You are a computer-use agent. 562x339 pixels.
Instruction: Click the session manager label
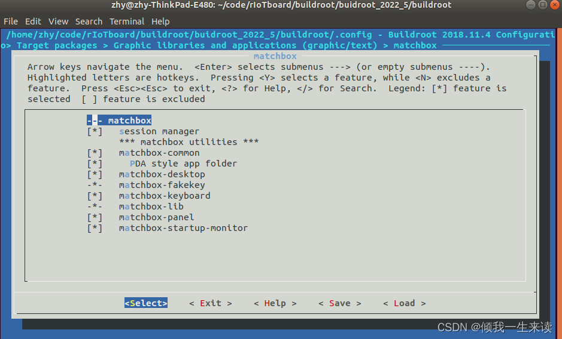click(x=159, y=131)
